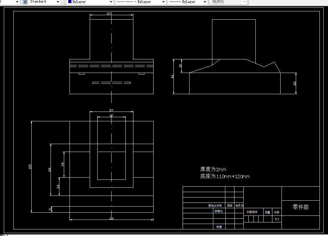Image resolution: width=328 pixels, height=236 pixels.
Task: Open the linetype ByLayer dropdown
Action: [x=164, y=2]
